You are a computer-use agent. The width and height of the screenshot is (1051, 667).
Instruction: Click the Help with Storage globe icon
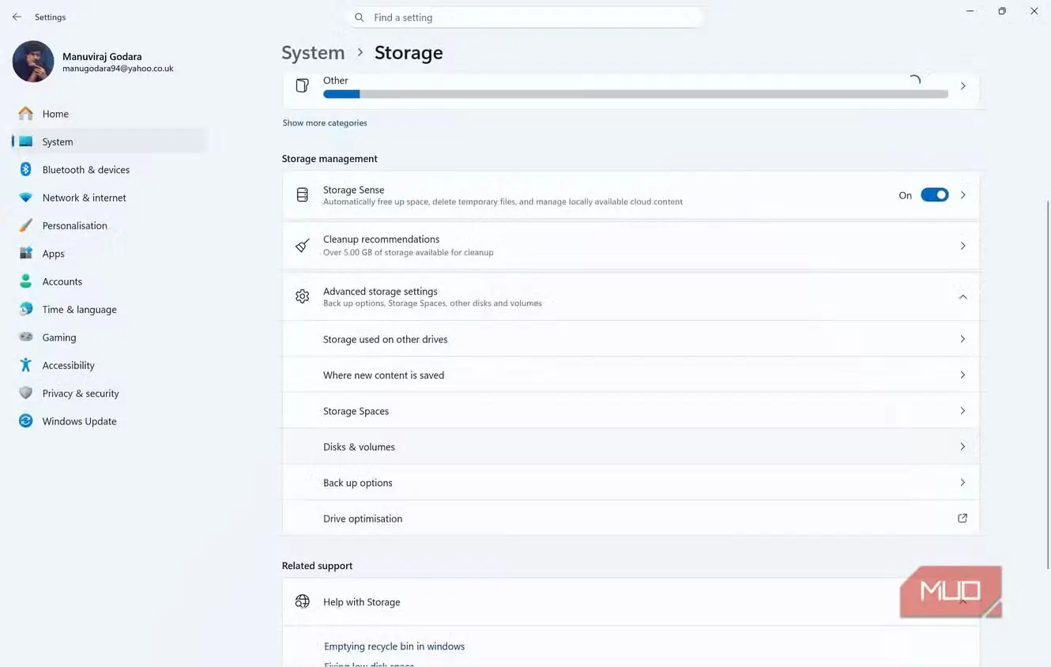pos(302,602)
